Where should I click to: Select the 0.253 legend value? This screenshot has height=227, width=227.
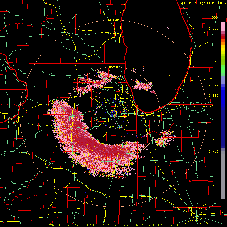point(214,185)
